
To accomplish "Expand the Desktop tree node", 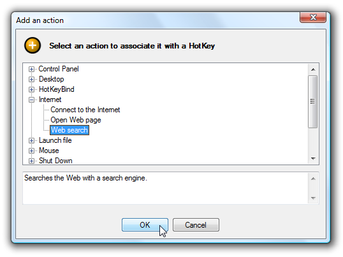I will (x=31, y=79).
